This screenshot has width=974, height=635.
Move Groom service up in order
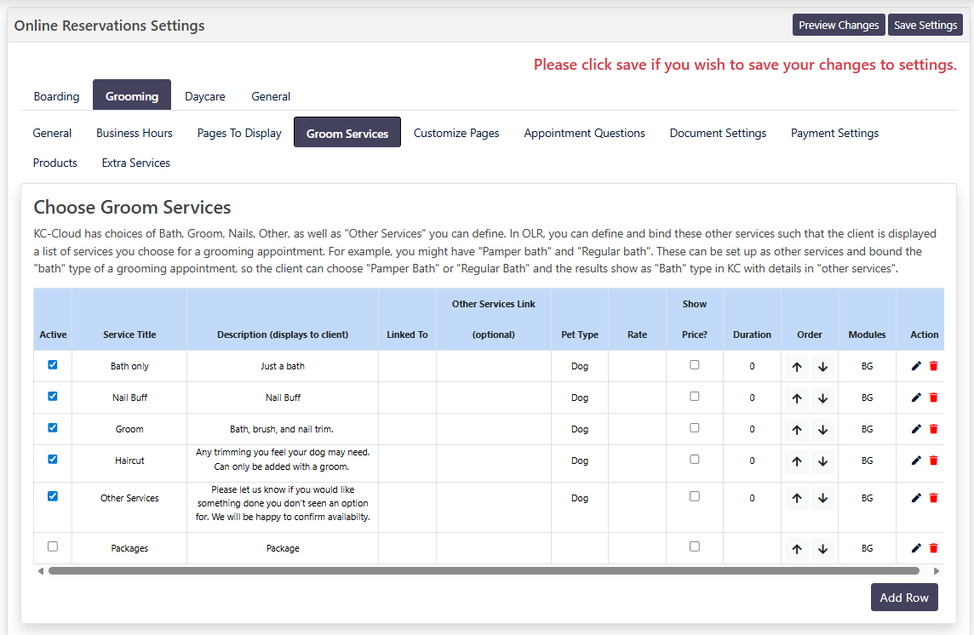click(x=797, y=430)
